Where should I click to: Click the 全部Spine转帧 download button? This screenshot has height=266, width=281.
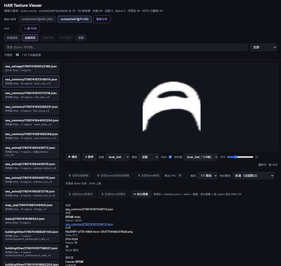149,176
